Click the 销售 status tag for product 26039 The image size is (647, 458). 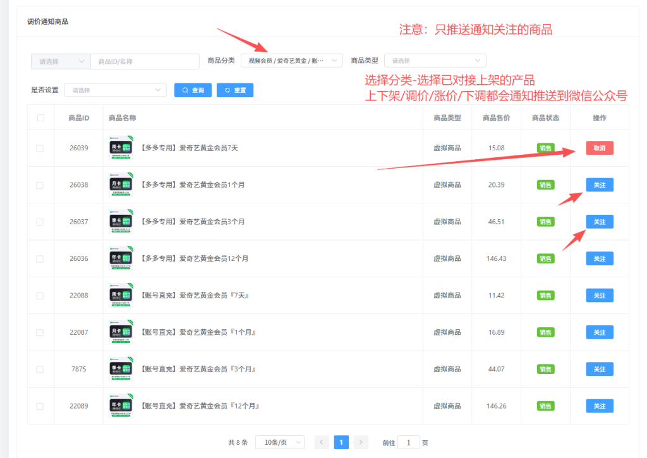pyautogui.click(x=545, y=148)
